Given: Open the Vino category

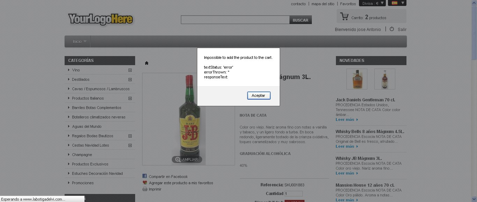Looking at the screenshot, I should [76, 70].
